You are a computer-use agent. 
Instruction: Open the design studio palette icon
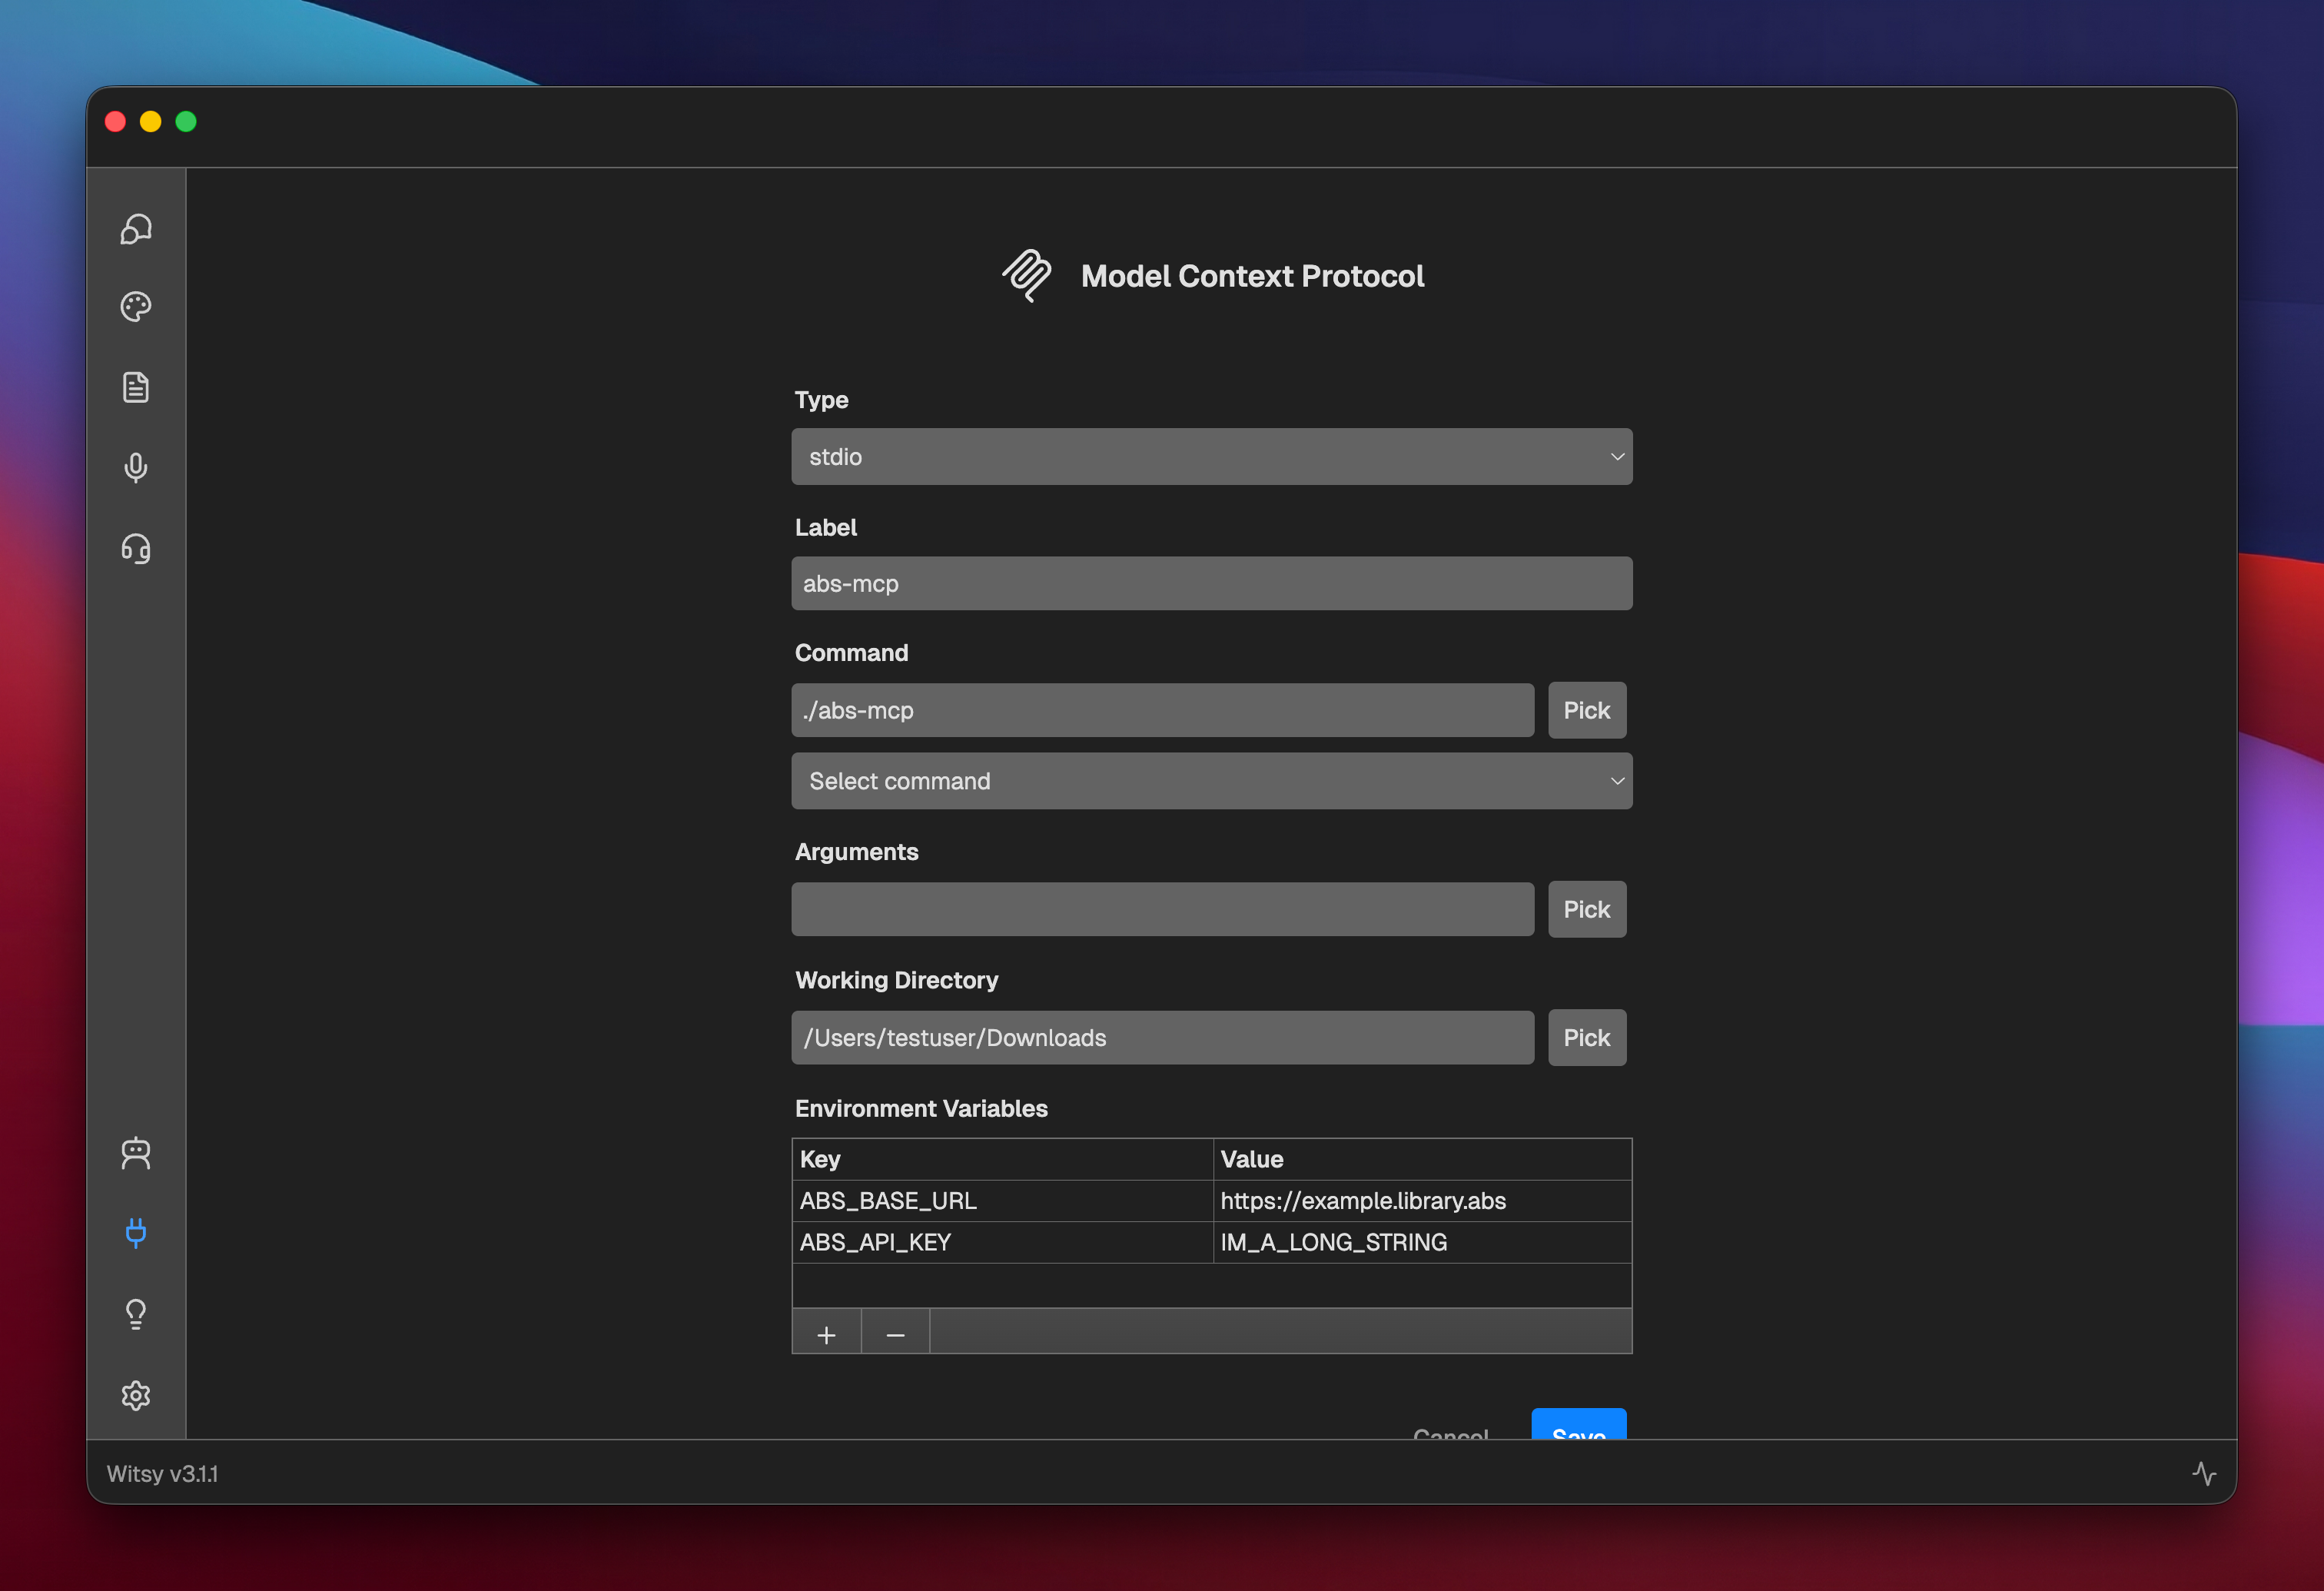click(136, 307)
